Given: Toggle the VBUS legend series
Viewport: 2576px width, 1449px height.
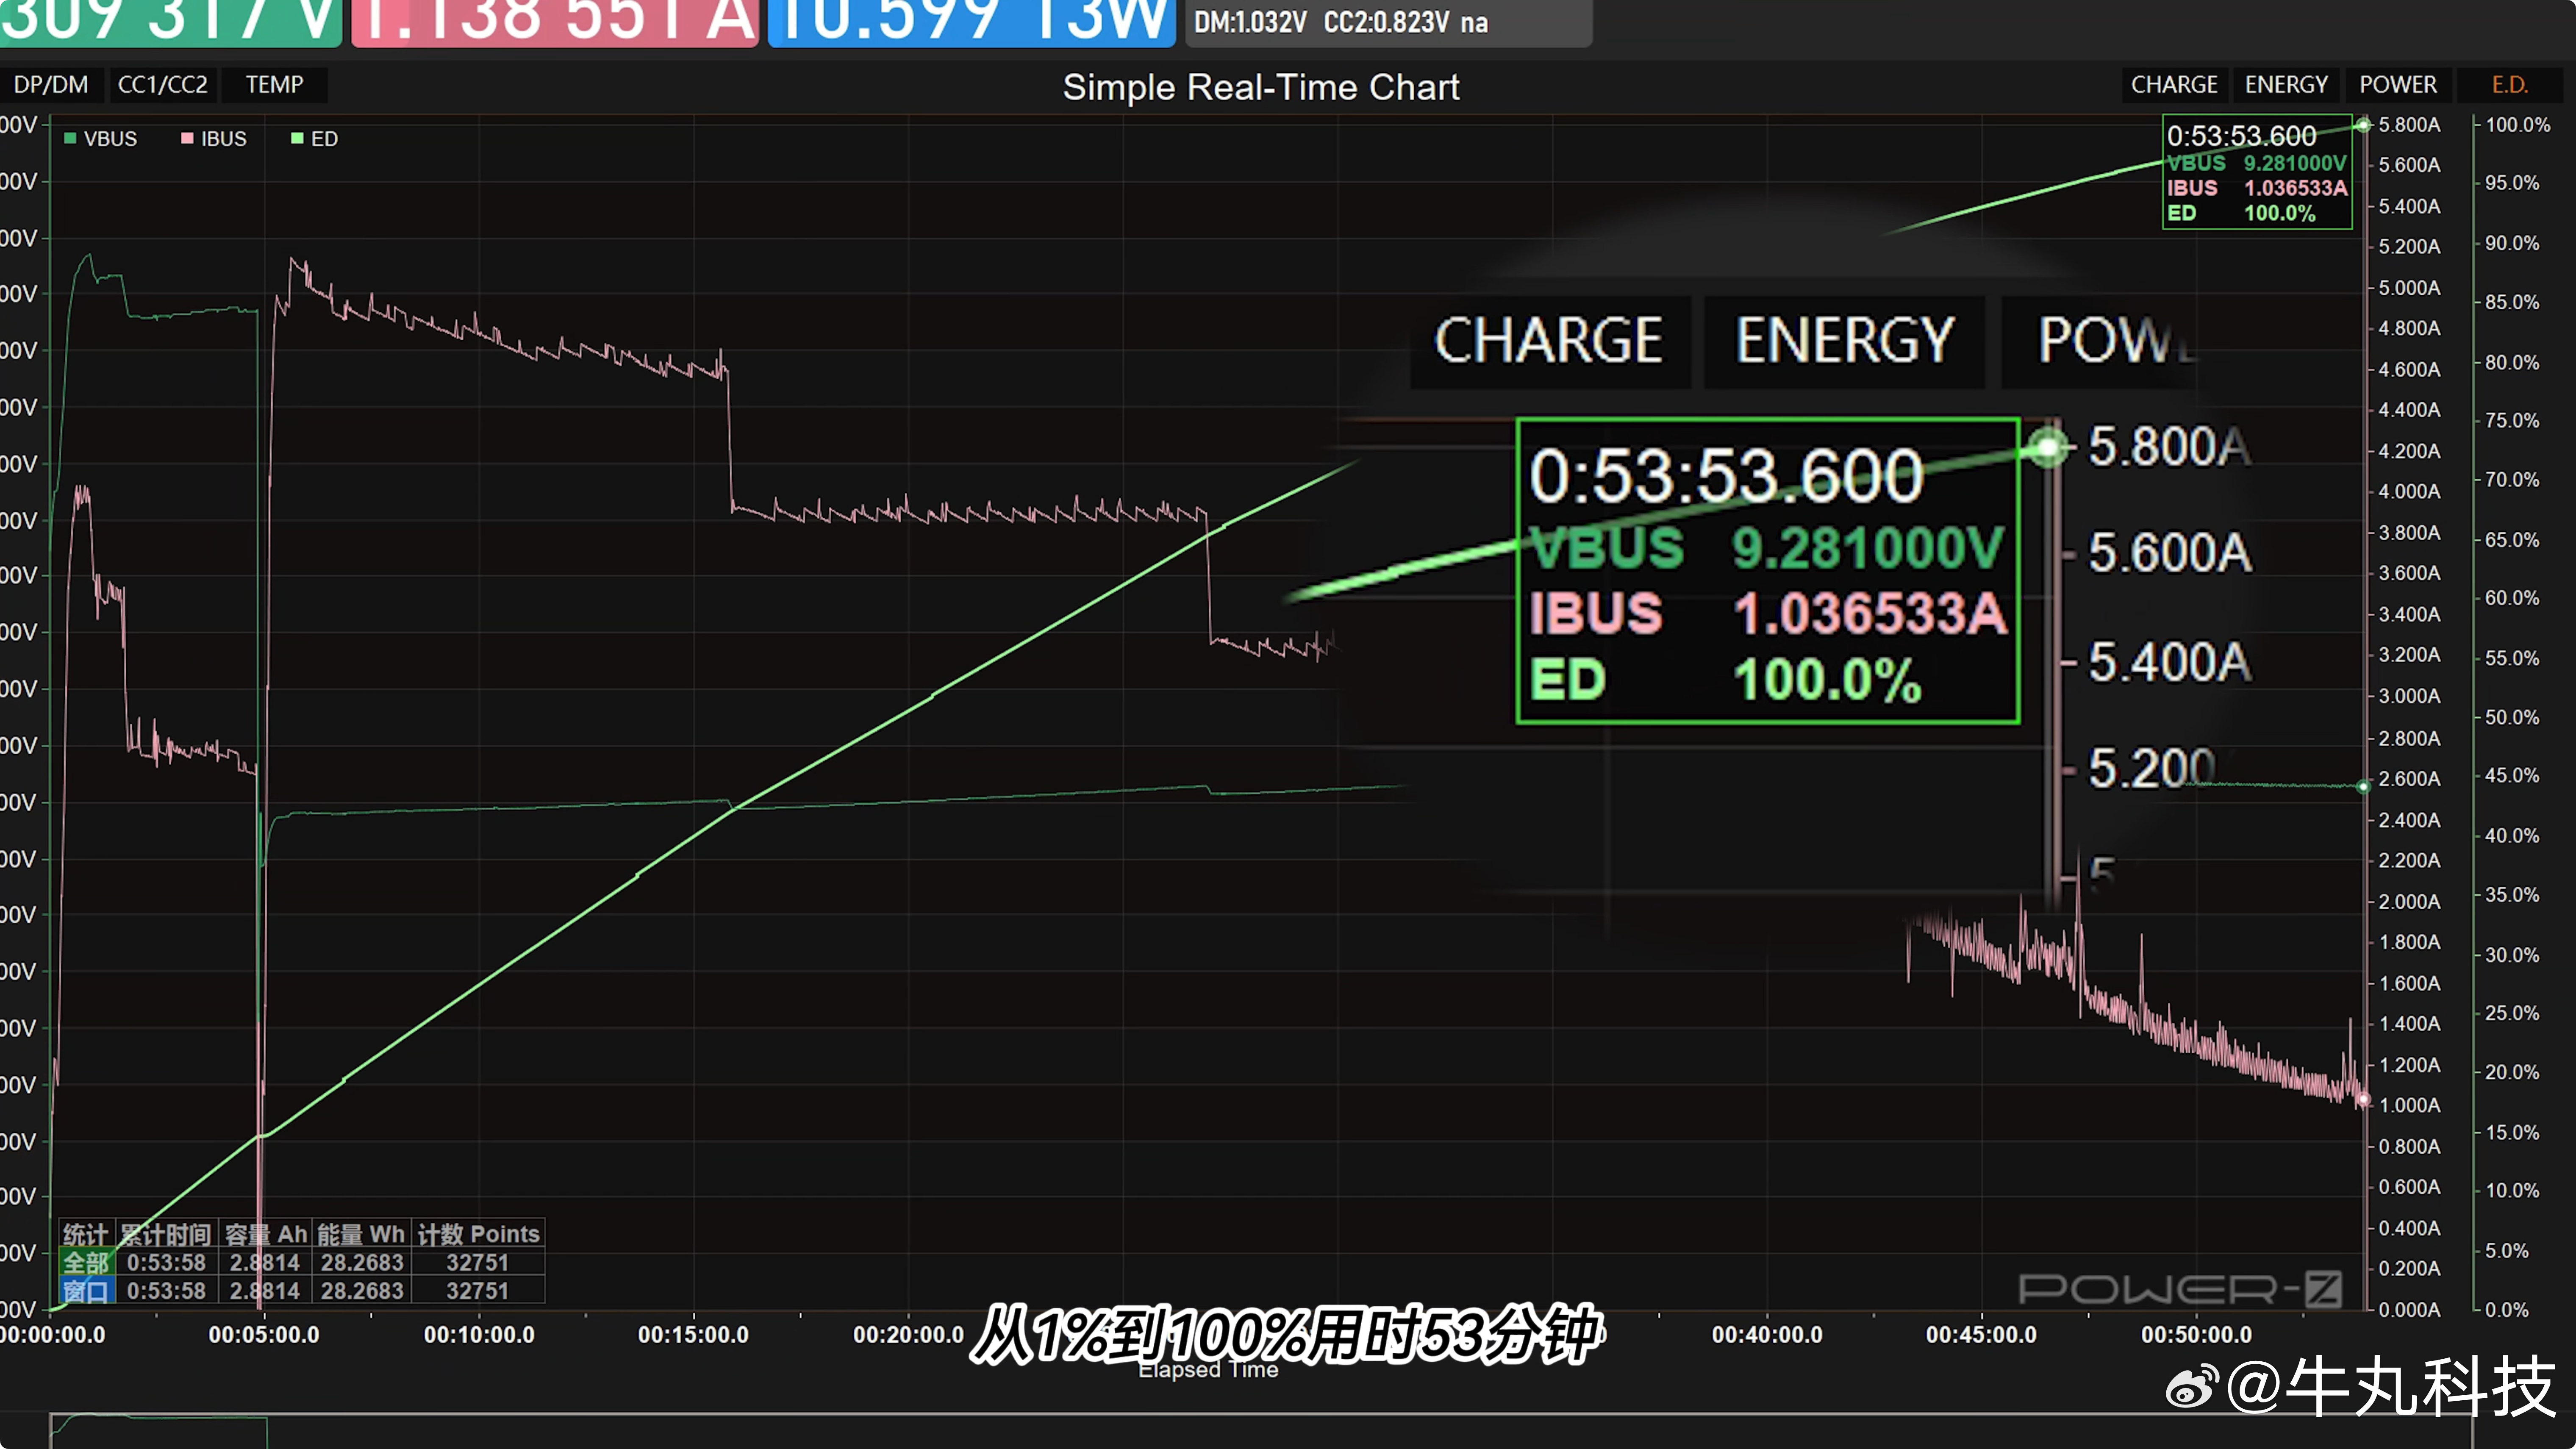Looking at the screenshot, I should [100, 139].
